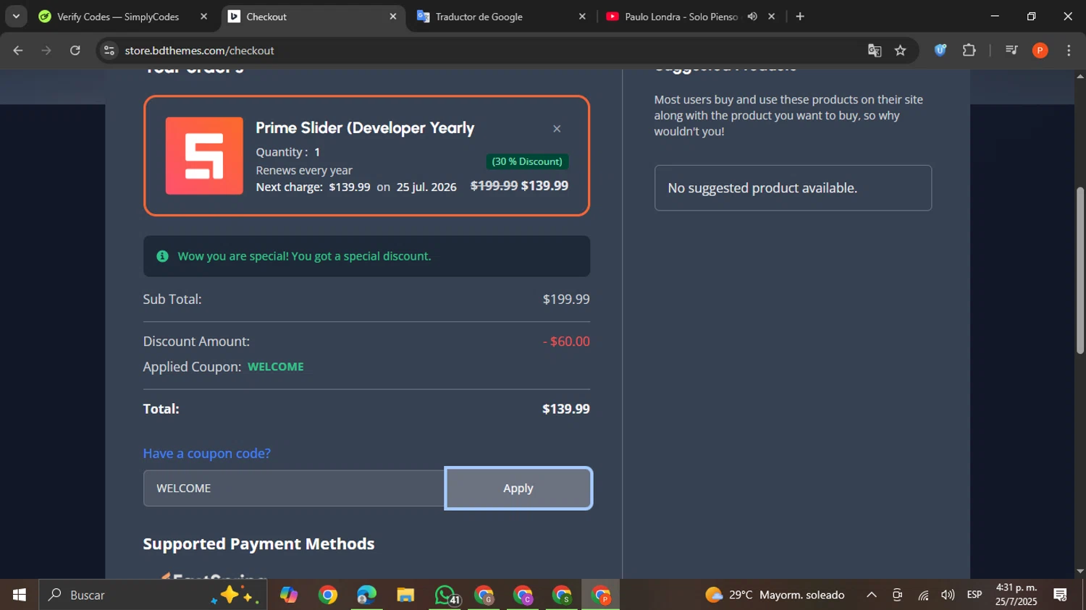This screenshot has width=1086, height=610.
Task: Click the Apply coupon button
Action: click(518, 488)
